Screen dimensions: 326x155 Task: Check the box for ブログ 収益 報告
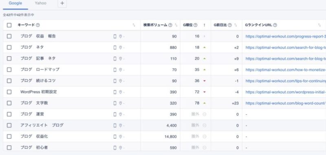tap(9, 36)
